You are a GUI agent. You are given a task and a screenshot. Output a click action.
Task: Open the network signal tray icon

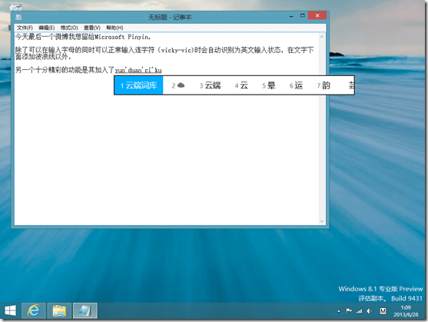[x=359, y=310]
